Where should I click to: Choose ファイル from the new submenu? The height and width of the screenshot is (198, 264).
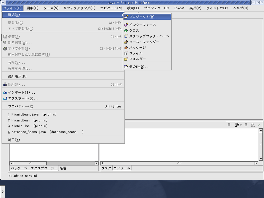[x=147, y=53]
